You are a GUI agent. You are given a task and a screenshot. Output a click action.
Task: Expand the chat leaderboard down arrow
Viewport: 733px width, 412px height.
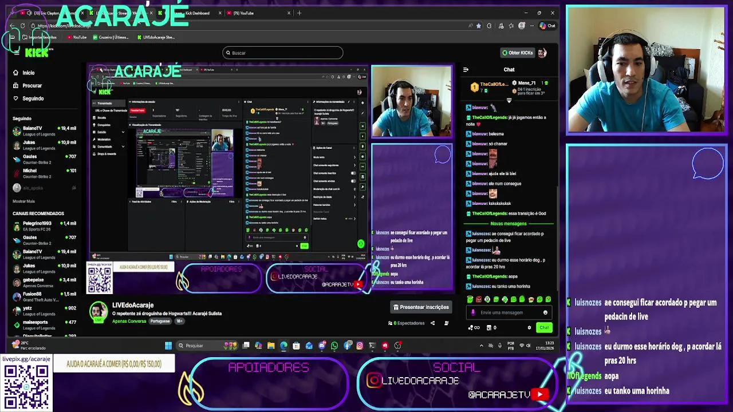(x=509, y=100)
